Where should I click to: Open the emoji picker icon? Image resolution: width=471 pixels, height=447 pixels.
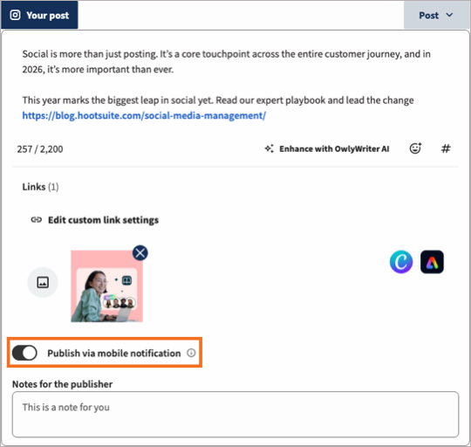[415, 148]
